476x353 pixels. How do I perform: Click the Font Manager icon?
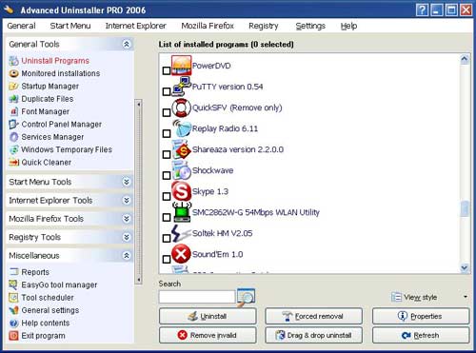(13, 111)
